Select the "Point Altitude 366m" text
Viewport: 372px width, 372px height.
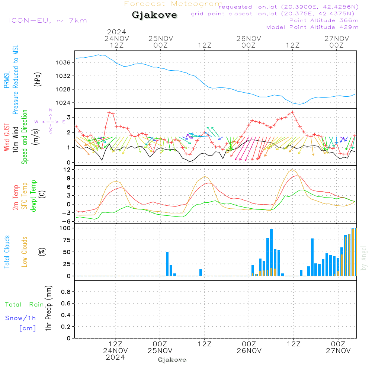(324, 20)
